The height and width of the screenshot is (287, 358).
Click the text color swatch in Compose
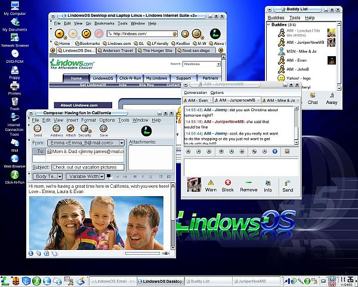(109, 176)
